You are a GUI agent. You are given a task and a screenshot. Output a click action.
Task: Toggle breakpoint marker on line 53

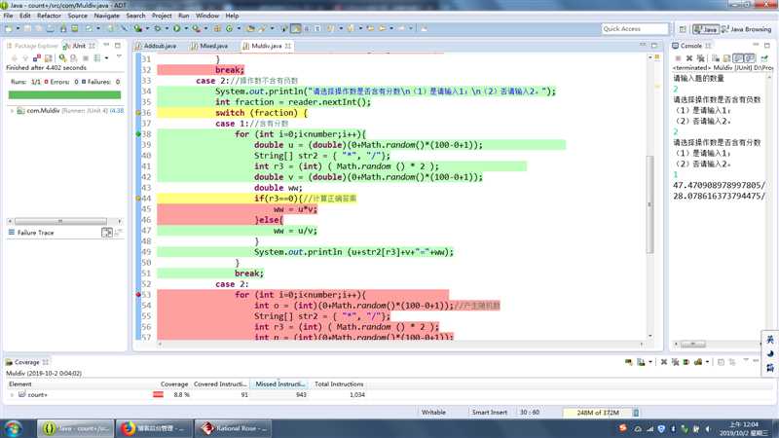tap(138, 295)
